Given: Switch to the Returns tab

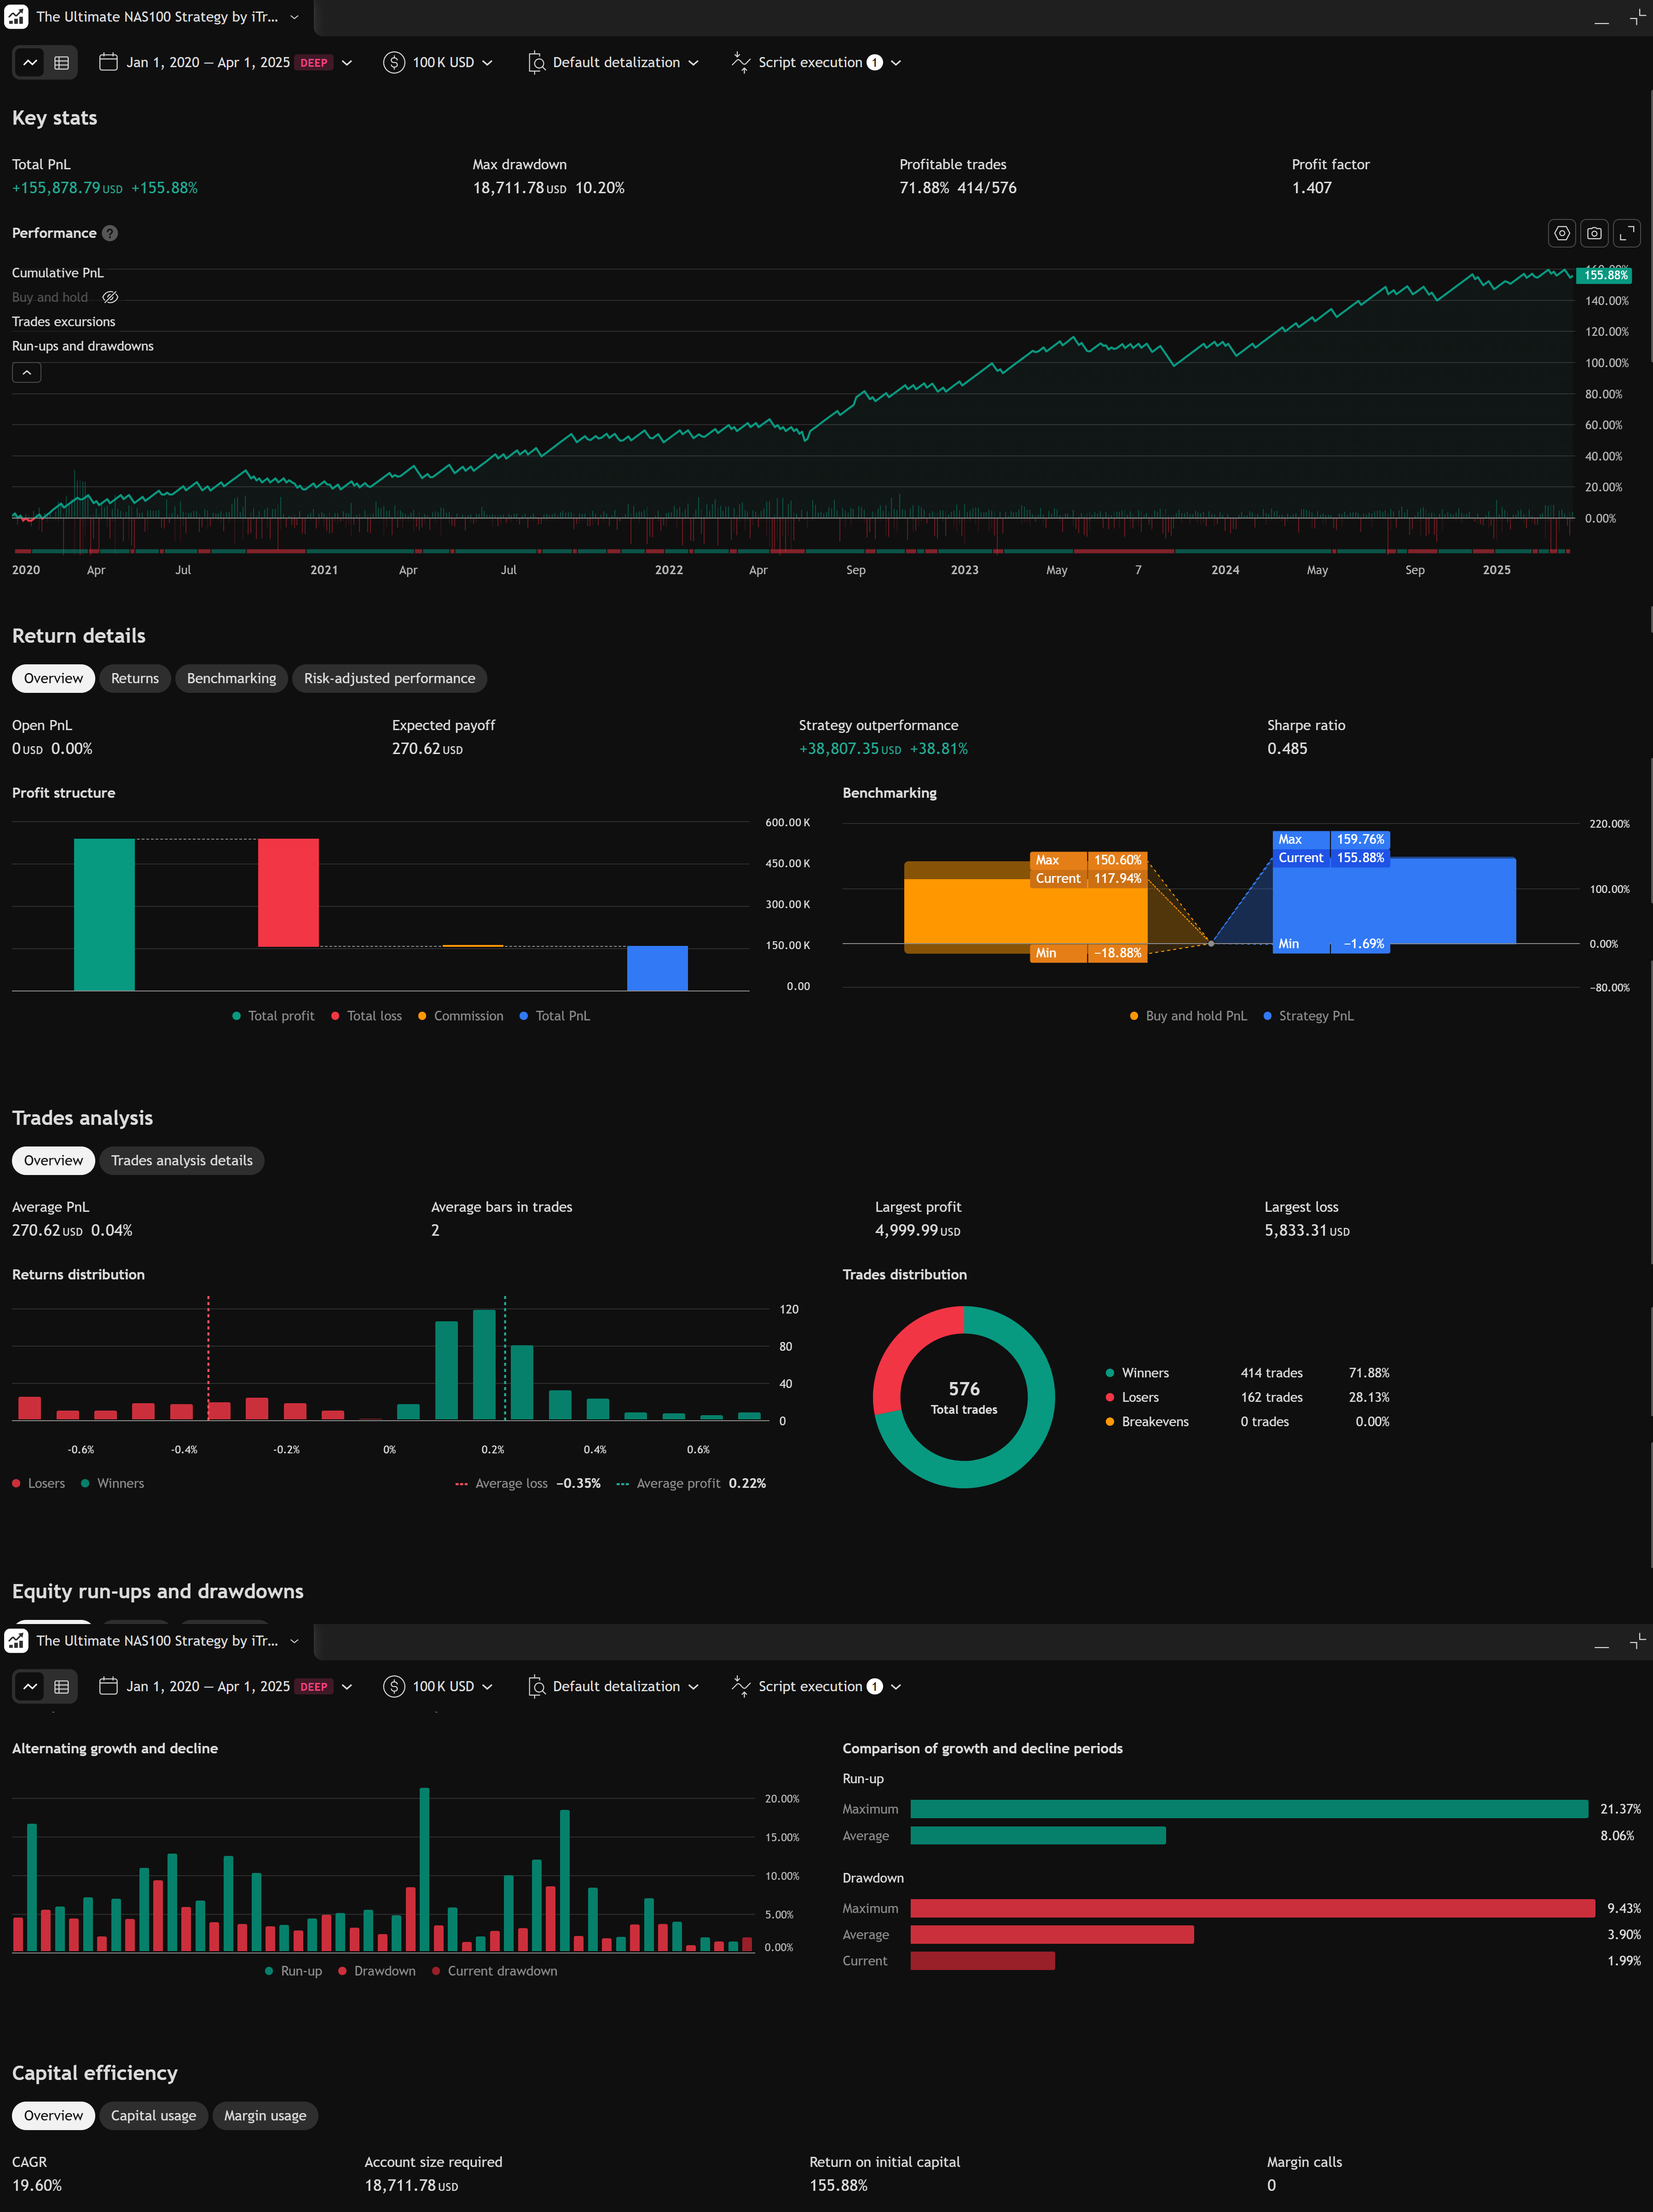Looking at the screenshot, I should [x=135, y=678].
